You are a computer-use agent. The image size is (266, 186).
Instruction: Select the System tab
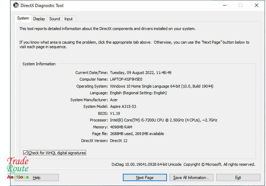point(23,18)
